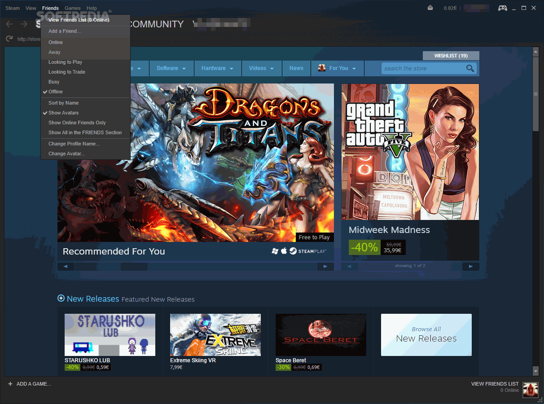Screen dimensions: 544x404
Task: Open the STARUSHKO LUB thumbnail
Action: 110,335
